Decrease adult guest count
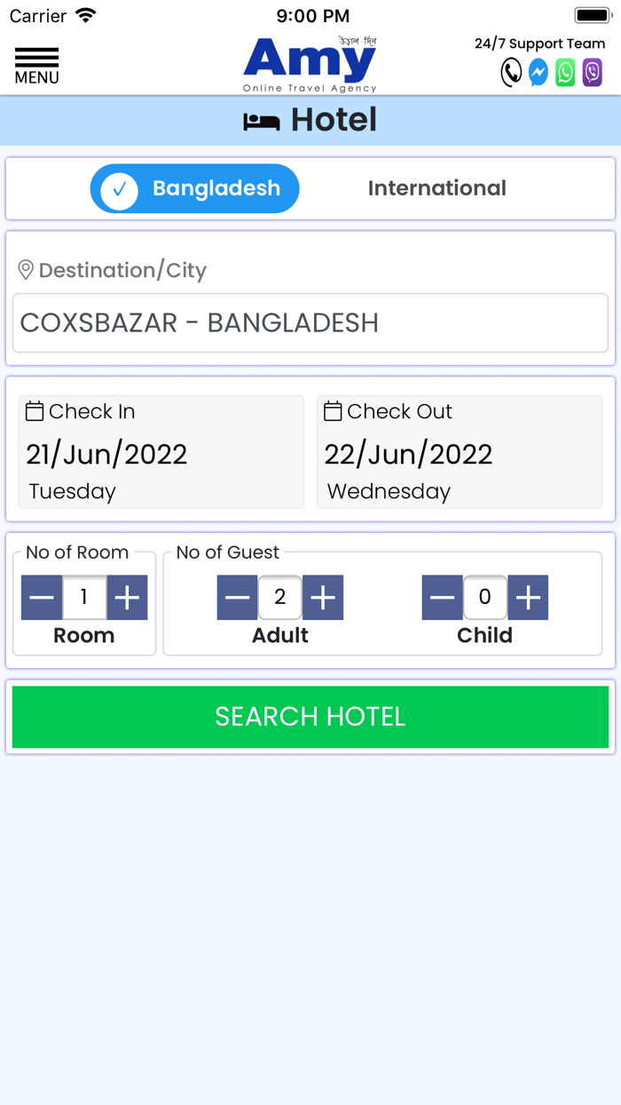 point(238,598)
